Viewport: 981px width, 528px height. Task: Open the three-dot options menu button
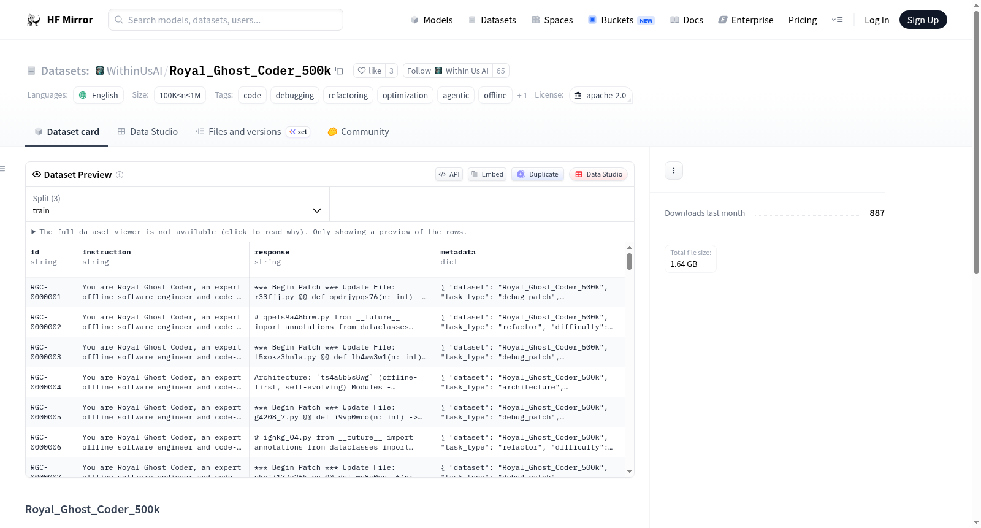[x=674, y=170]
